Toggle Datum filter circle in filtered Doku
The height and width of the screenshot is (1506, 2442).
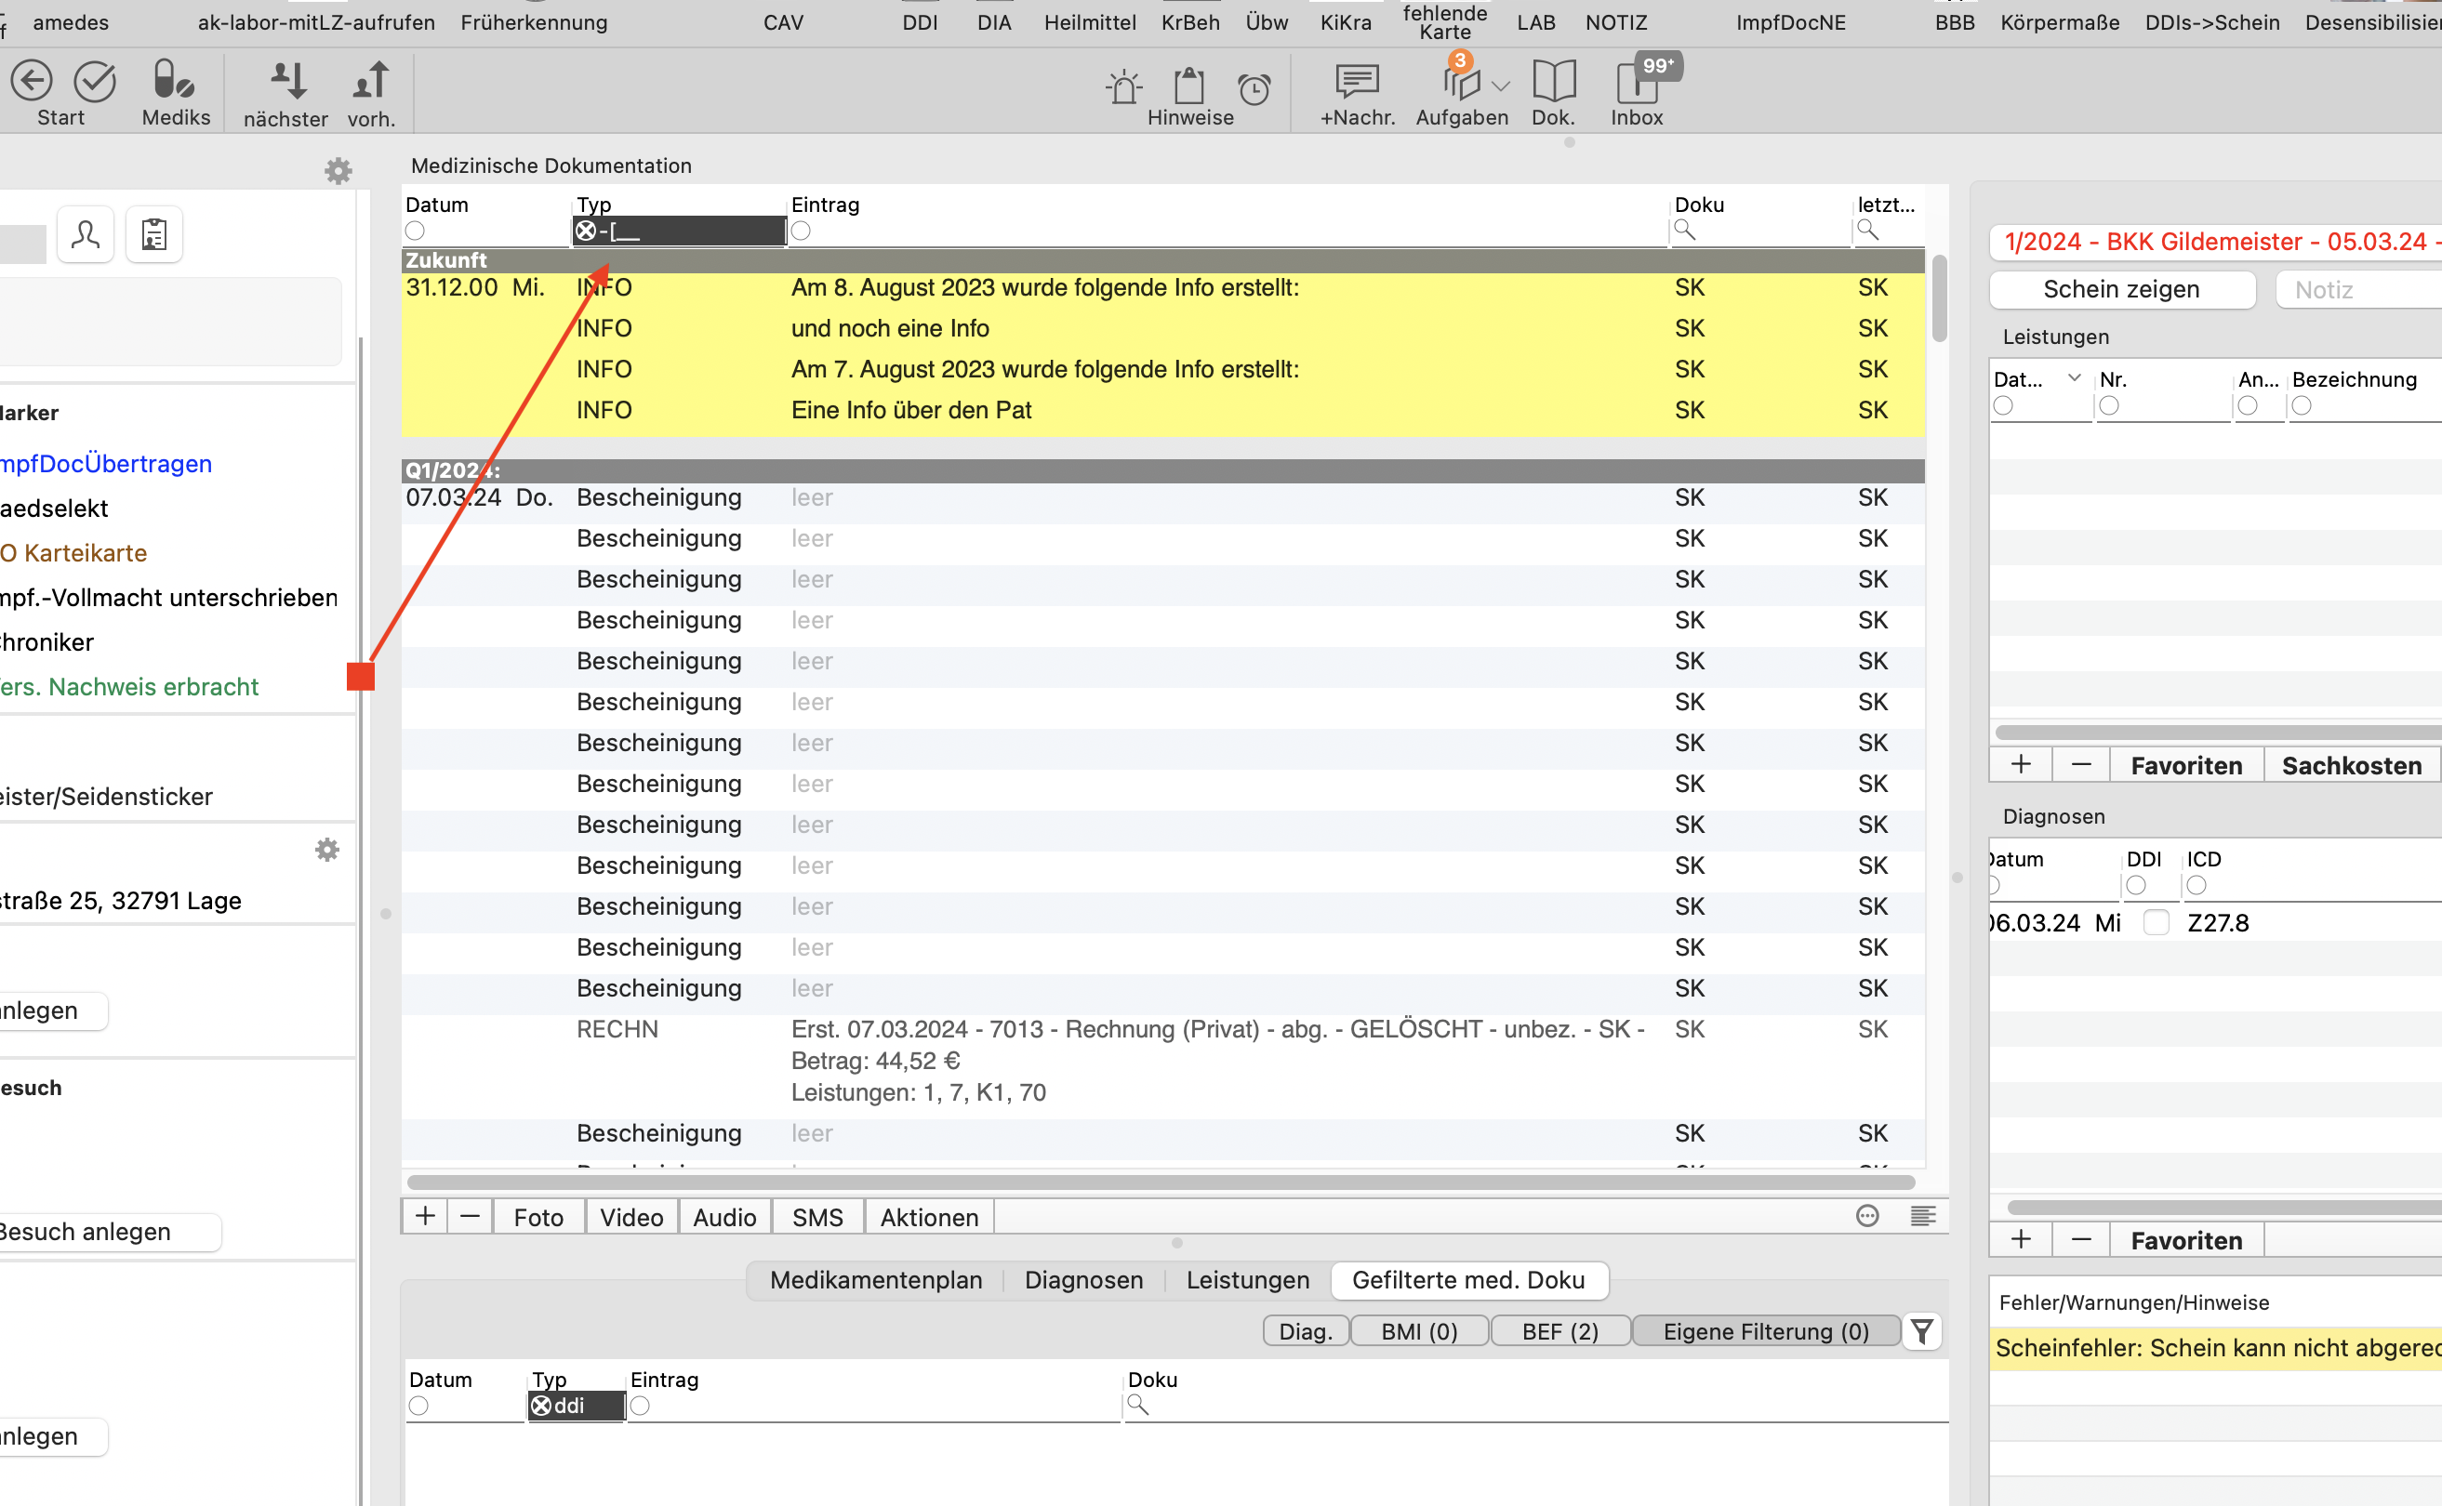(418, 1406)
